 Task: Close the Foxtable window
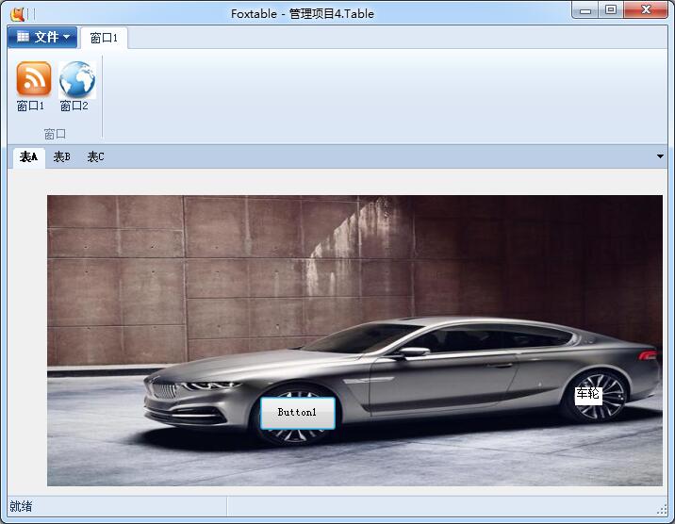[x=646, y=9]
